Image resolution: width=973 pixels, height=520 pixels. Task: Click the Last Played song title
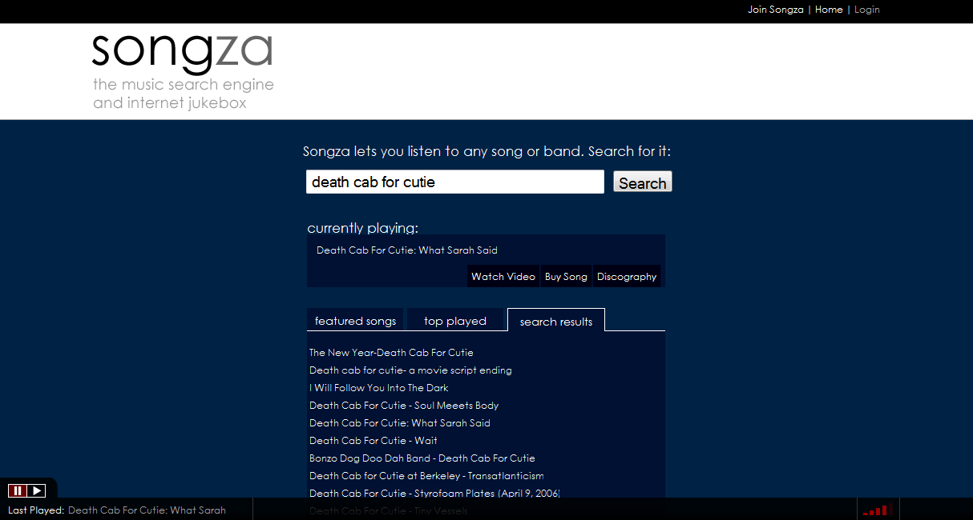[x=147, y=510]
